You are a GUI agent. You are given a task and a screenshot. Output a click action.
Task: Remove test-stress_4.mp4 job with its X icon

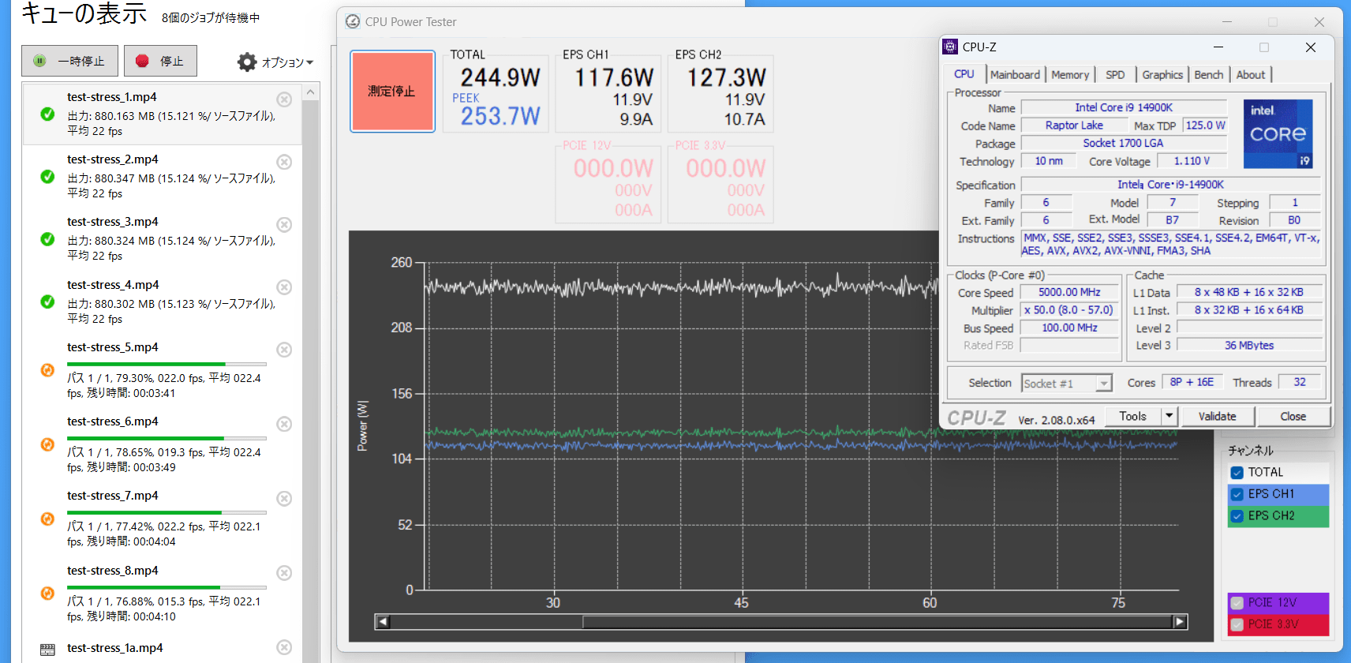(x=284, y=287)
